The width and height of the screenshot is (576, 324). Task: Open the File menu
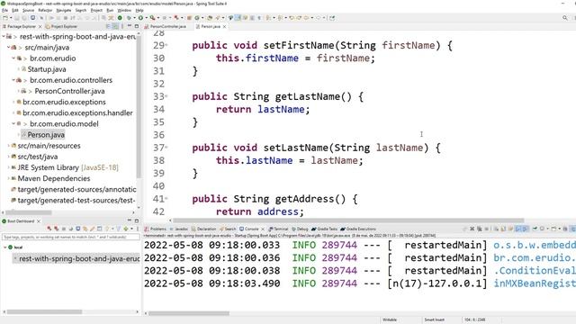4,10
